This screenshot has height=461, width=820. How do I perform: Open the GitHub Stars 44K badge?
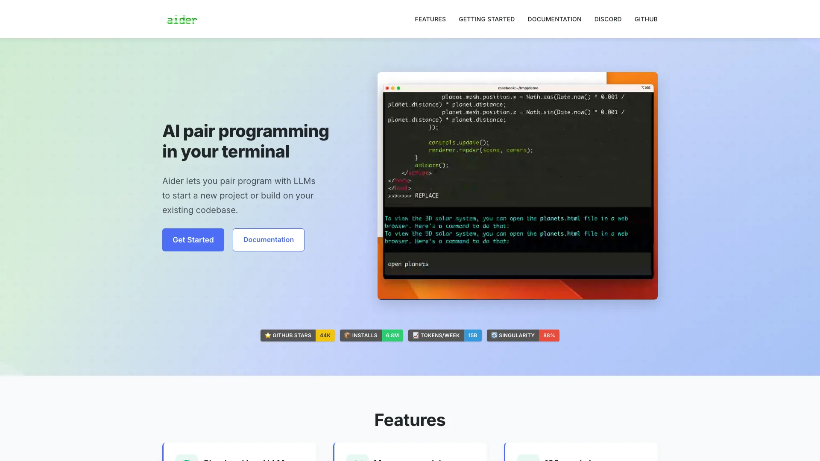click(x=298, y=336)
